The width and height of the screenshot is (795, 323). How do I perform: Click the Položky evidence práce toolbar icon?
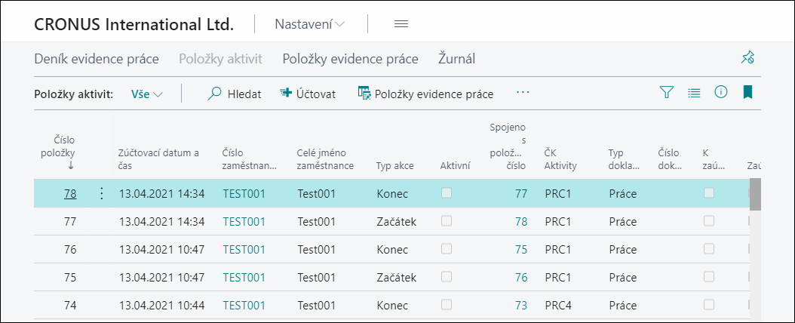point(364,94)
